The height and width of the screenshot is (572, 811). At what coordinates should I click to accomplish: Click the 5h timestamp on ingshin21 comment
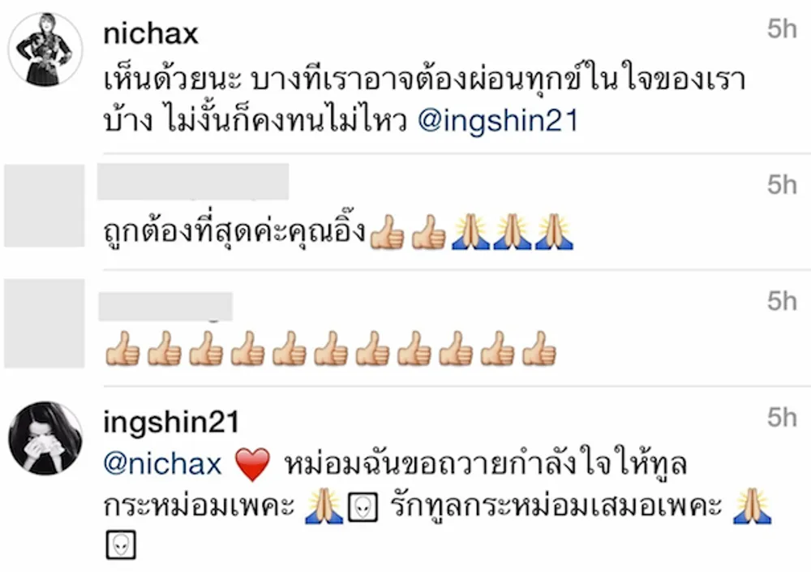782,417
